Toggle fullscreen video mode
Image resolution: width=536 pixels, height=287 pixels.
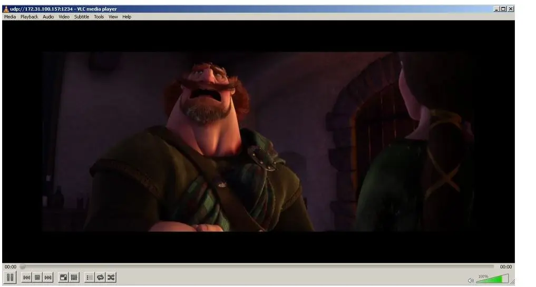pyautogui.click(x=63, y=277)
